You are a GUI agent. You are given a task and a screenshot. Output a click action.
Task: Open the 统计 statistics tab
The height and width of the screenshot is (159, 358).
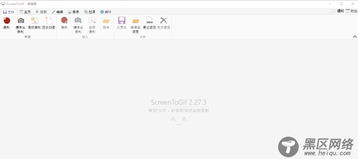(106, 12)
